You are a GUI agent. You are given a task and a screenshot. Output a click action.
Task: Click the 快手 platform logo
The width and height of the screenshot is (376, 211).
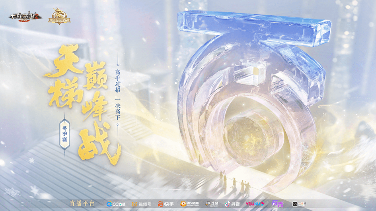point(166,204)
